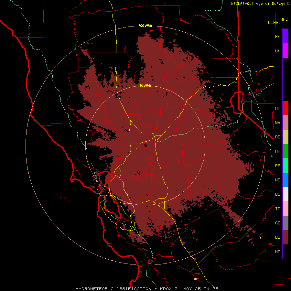Click the NEXLAB-College of DuPage credit text

tap(259, 4)
